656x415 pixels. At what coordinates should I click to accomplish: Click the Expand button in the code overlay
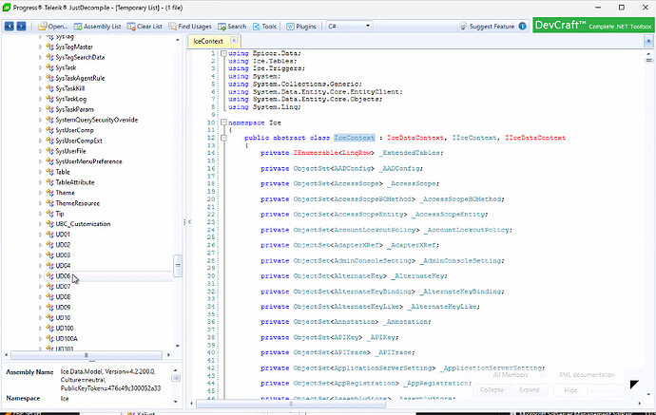tap(529, 390)
